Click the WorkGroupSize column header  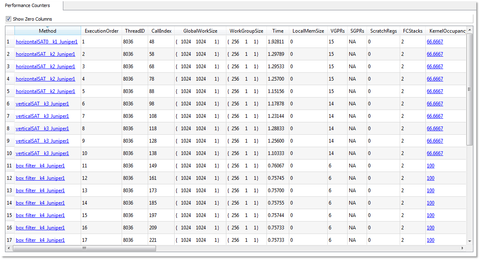[246, 31]
